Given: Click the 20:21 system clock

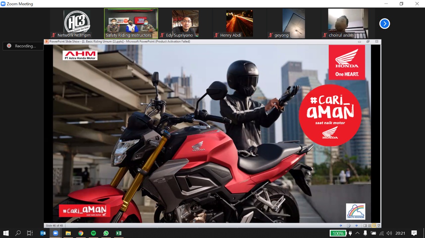Looking at the screenshot, I should [x=400, y=233].
